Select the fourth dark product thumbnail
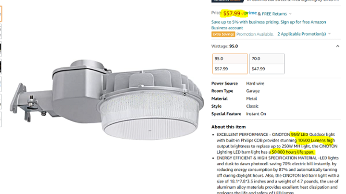This screenshot has height=194, width=346. [x=0, y=67]
